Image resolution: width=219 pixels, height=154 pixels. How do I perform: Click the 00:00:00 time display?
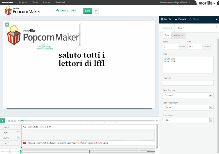12,121
